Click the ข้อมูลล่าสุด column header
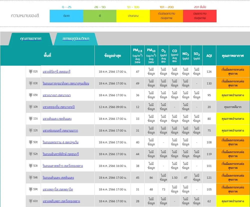 [x=113, y=56]
